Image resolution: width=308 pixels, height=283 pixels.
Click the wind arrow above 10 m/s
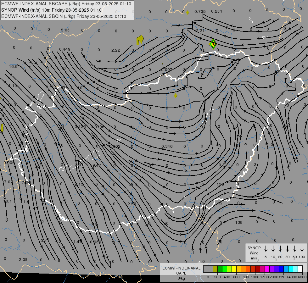point(273,249)
